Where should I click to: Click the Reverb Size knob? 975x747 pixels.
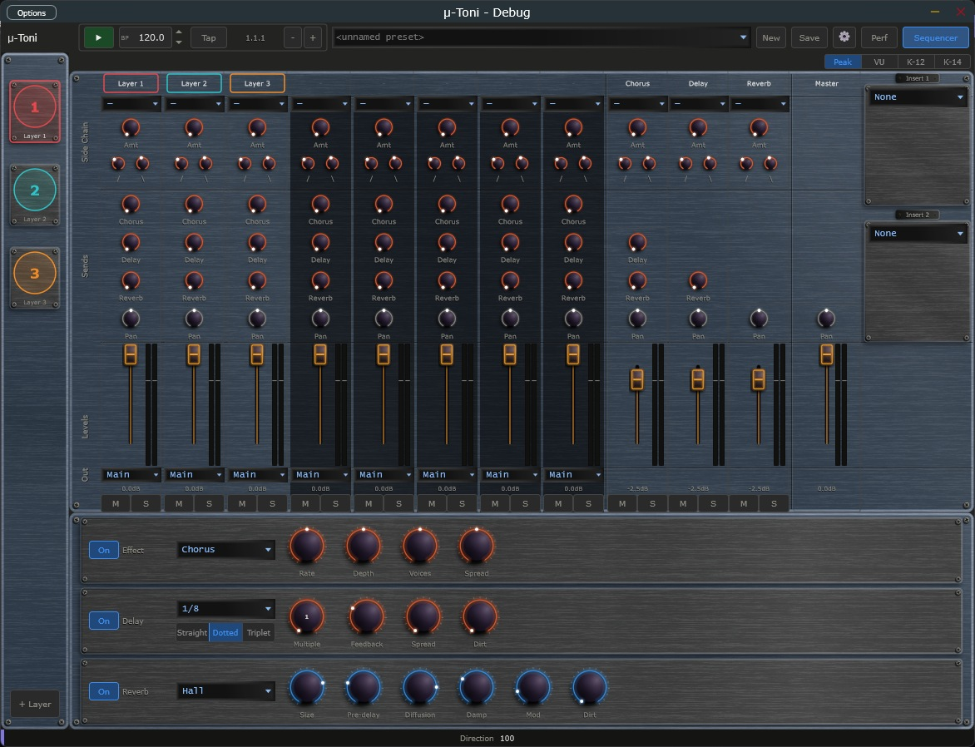(x=306, y=687)
